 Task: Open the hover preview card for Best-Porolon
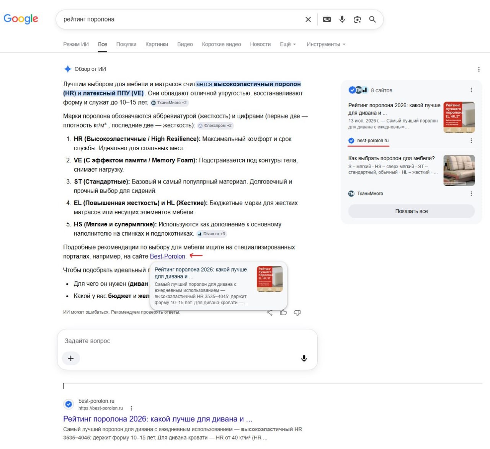(x=219, y=286)
